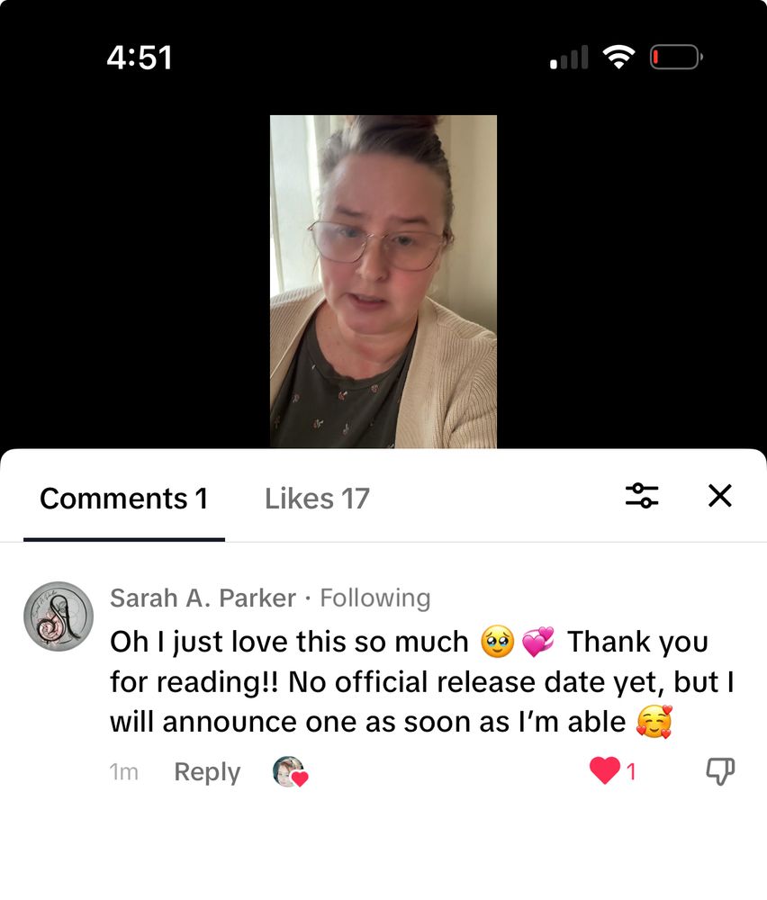Toggle the Following status label

click(x=374, y=598)
